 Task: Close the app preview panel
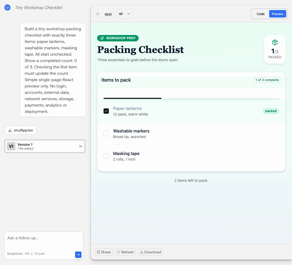coord(98,14)
